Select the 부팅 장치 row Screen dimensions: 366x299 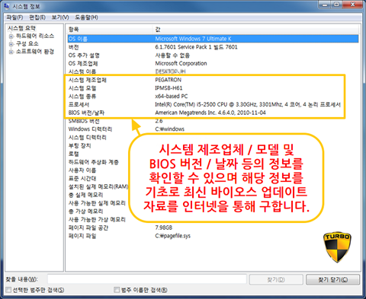213,145
